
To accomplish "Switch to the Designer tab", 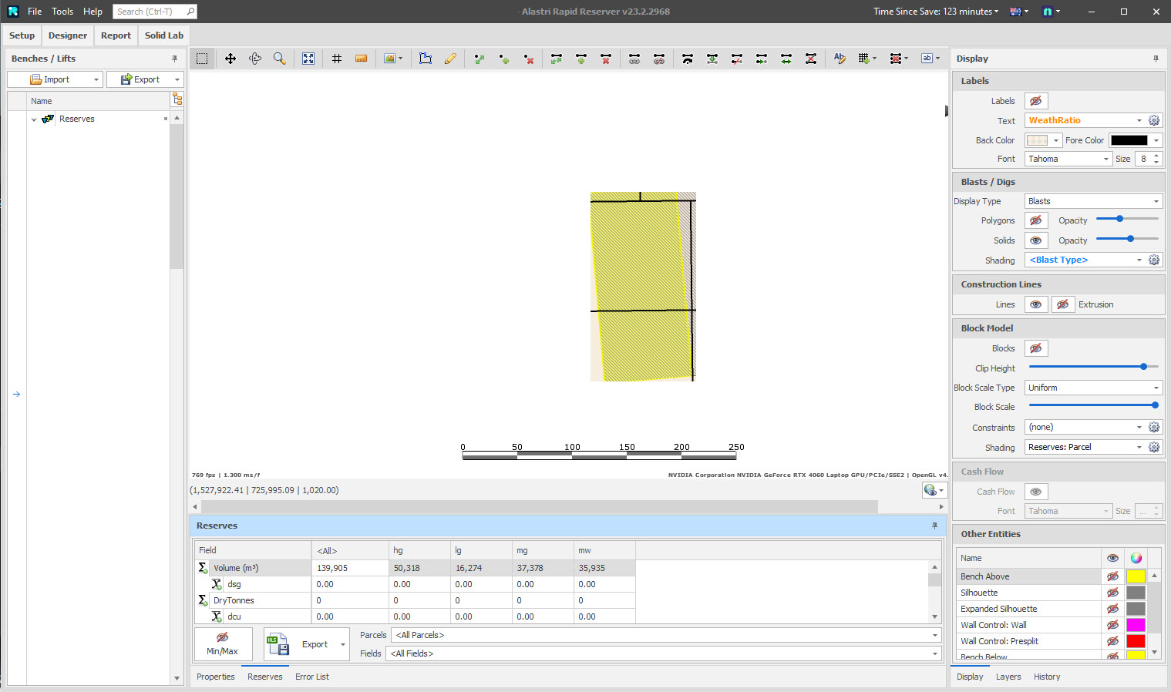I will point(68,35).
